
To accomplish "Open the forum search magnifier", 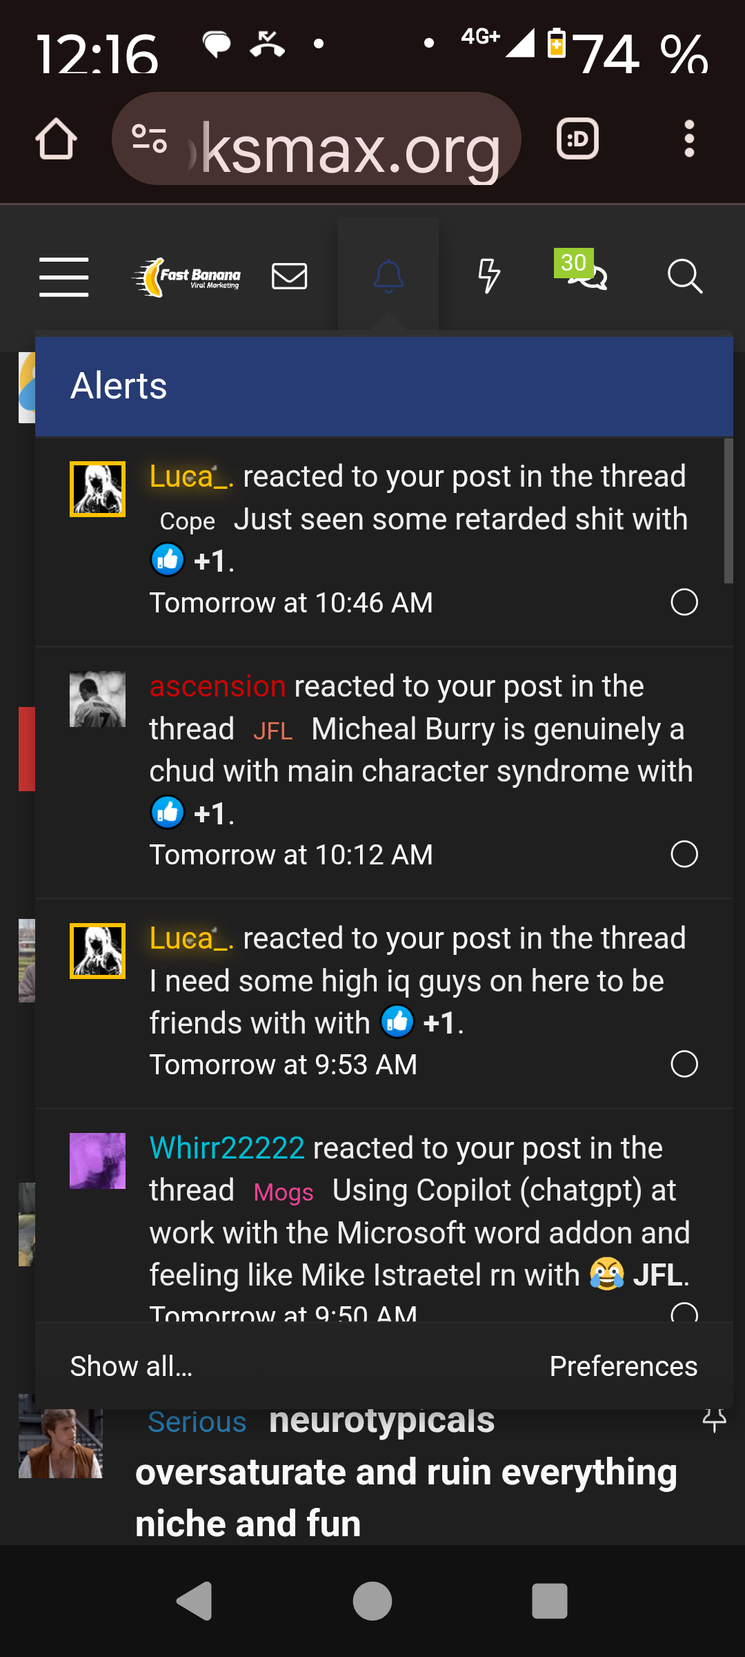I will 685,276.
